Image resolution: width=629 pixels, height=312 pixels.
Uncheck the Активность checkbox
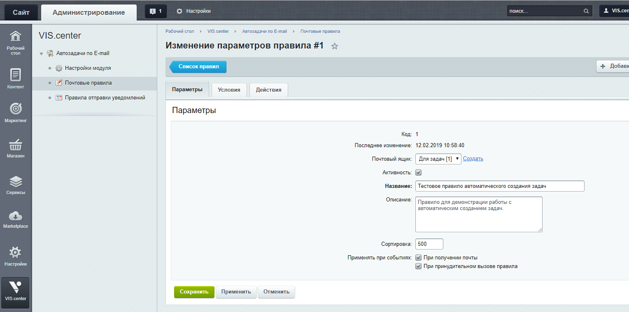click(418, 172)
